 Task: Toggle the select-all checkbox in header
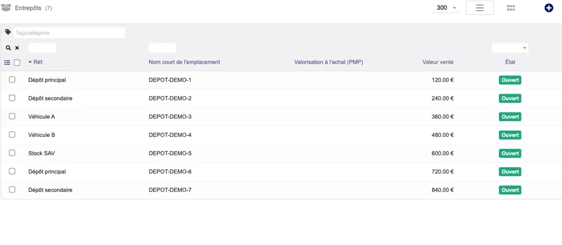coord(17,62)
